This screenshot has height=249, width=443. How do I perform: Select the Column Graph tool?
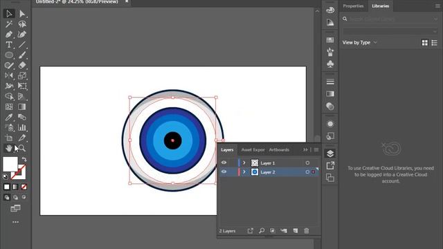coord(22,127)
